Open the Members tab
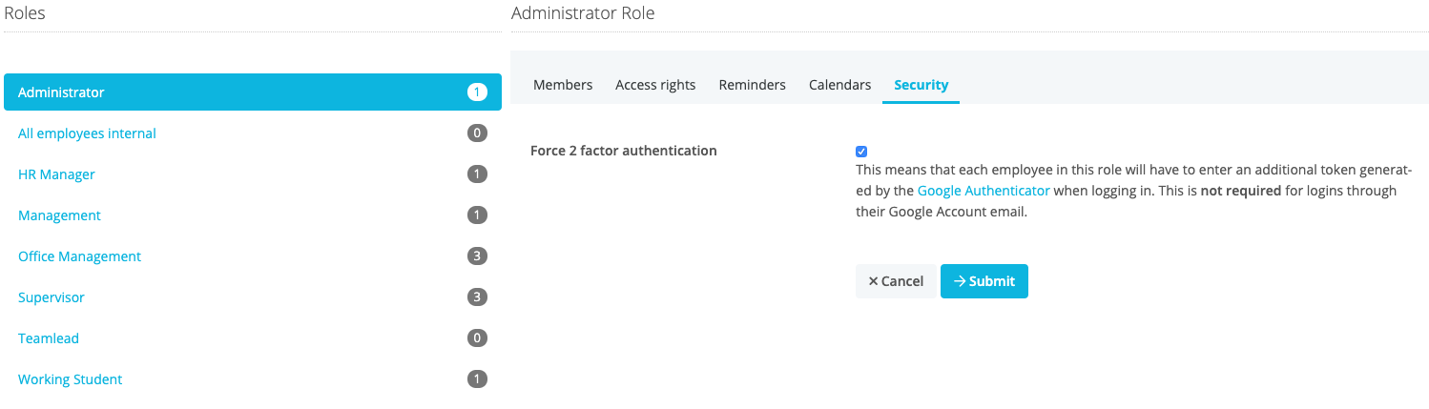This screenshot has width=1429, height=409. (x=563, y=85)
